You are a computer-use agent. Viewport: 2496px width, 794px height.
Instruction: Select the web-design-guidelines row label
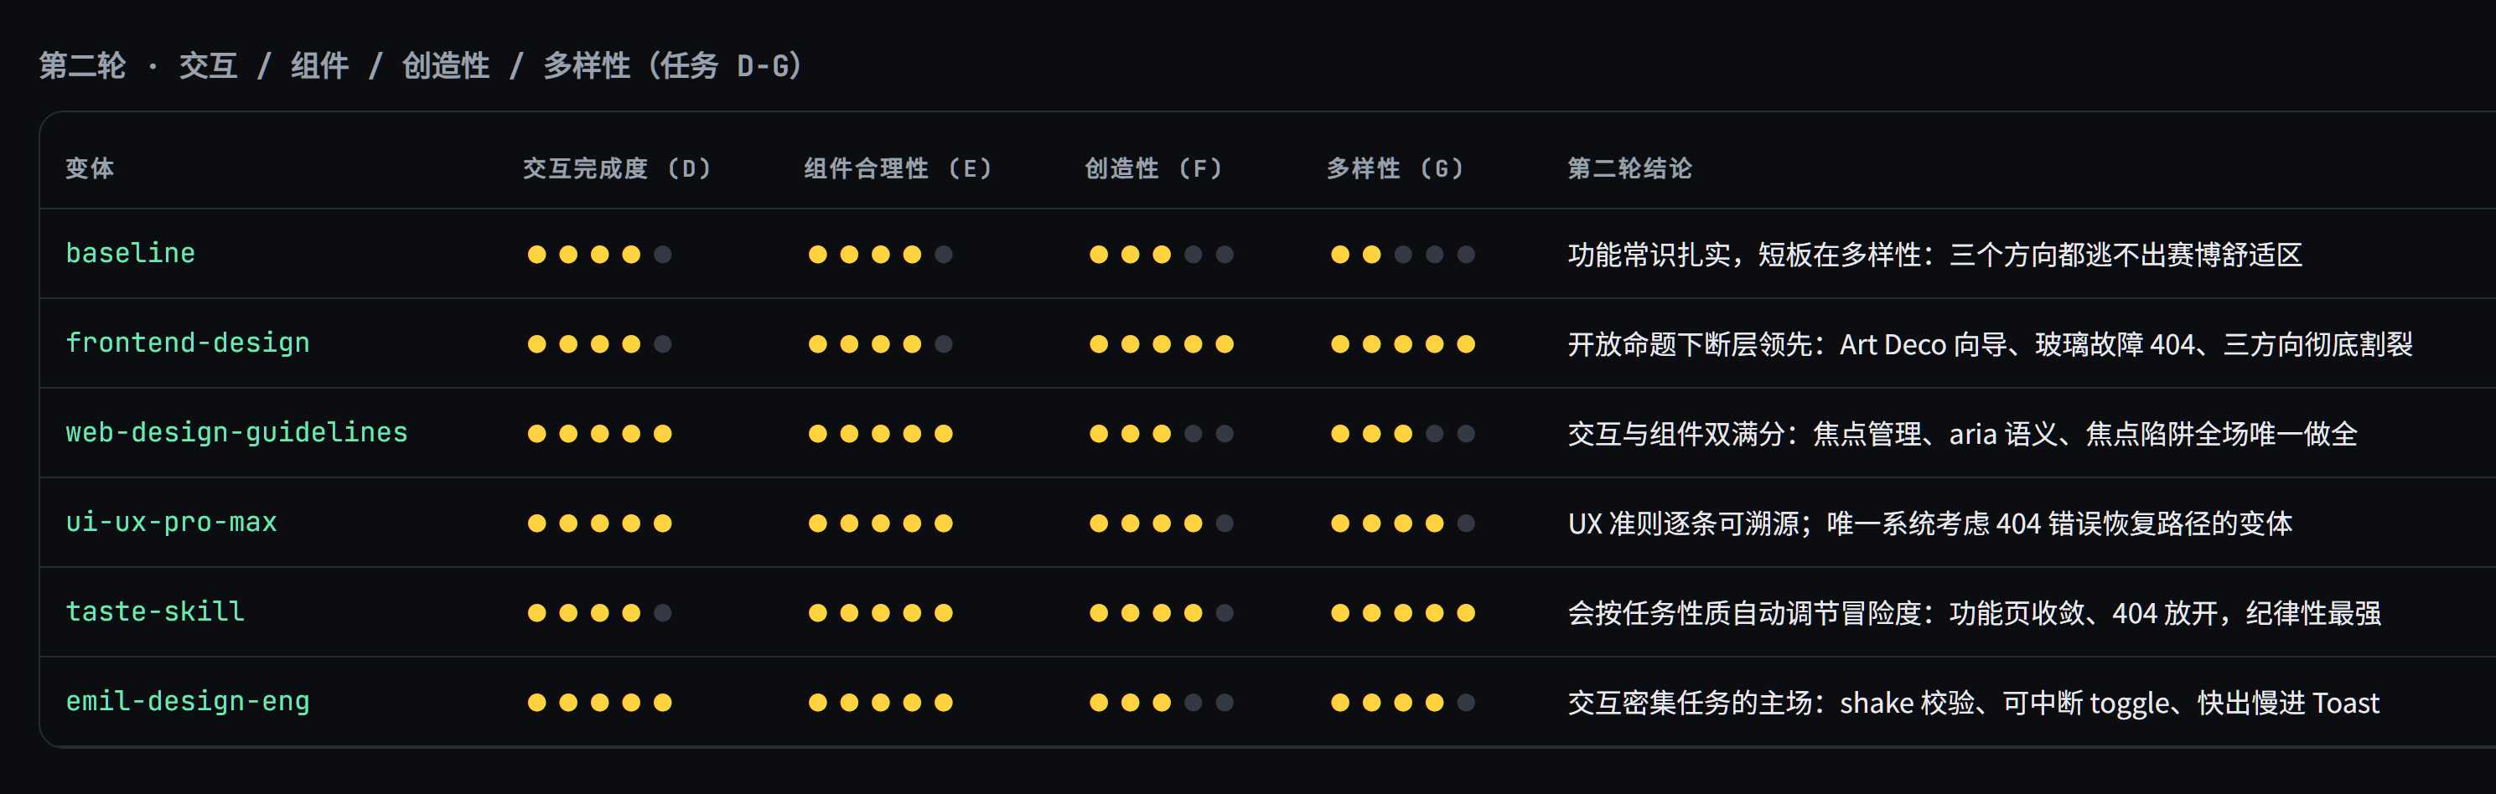(x=236, y=432)
